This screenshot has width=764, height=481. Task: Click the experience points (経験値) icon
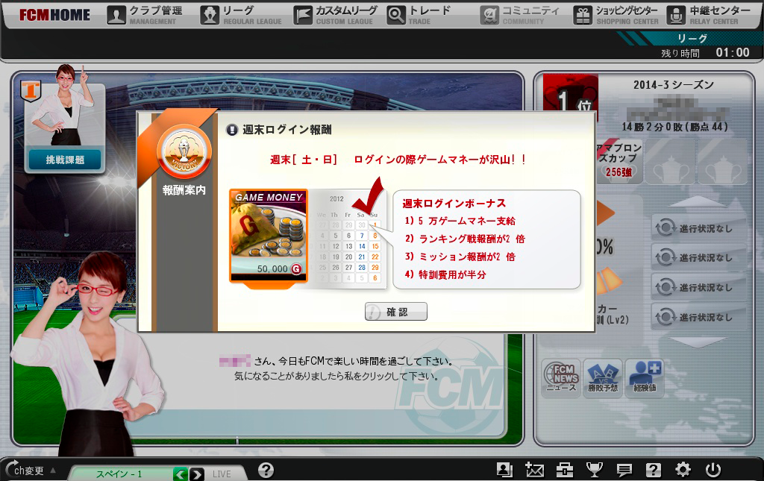pyautogui.click(x=645, y=377)
